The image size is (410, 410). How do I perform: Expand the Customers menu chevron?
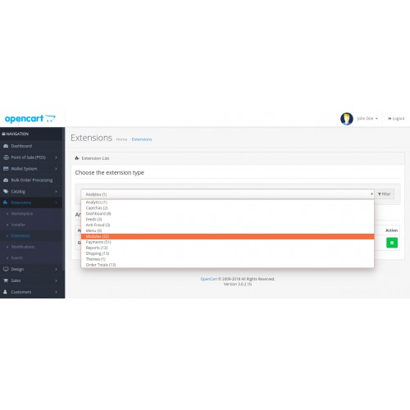pyautogui.click(x=56, y=292)
